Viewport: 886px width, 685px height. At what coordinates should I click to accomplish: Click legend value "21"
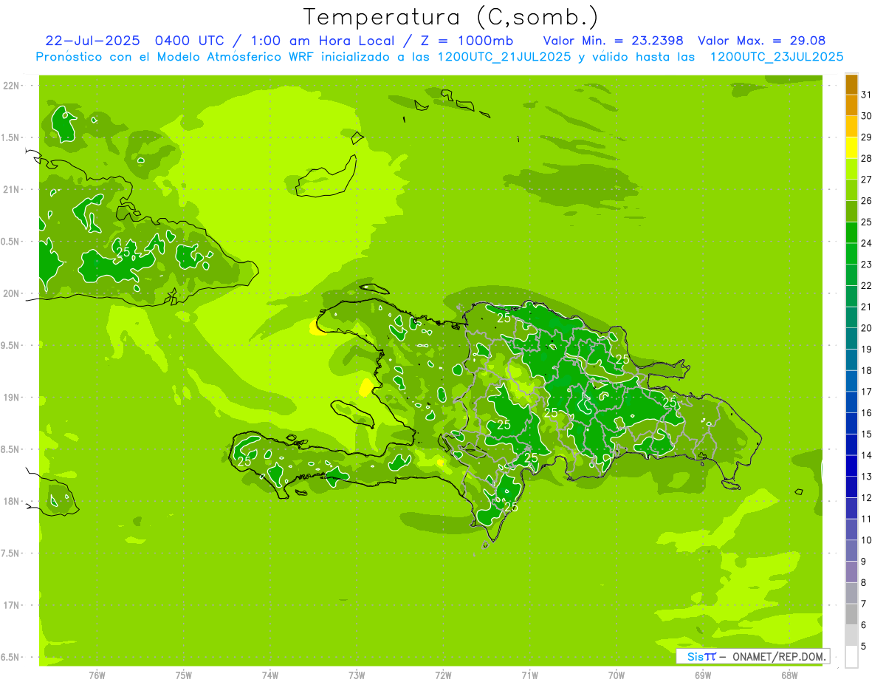pyautogui.click(x=867, y=307)
